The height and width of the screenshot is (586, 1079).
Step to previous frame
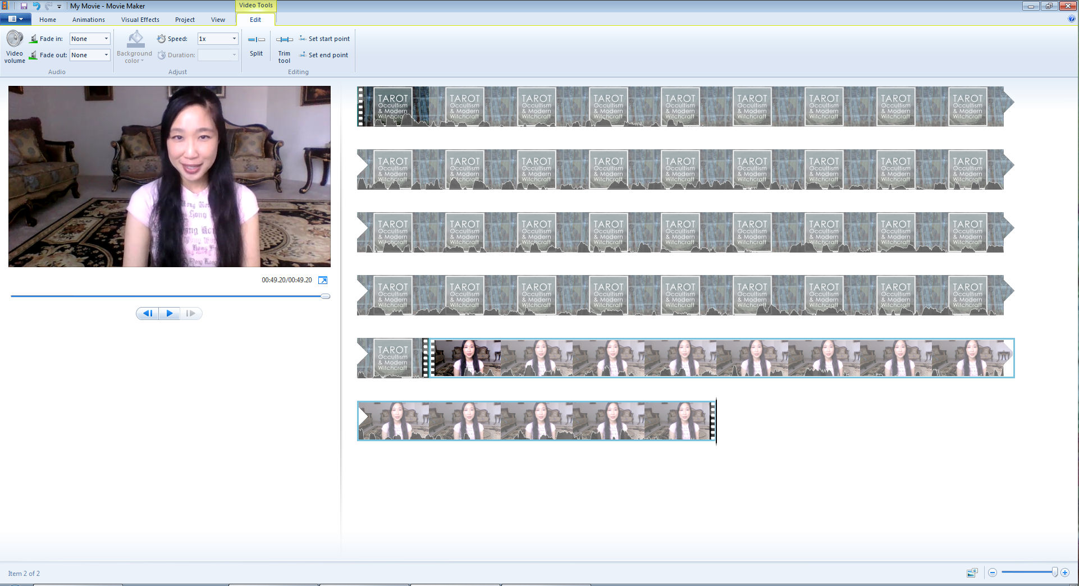(148, 313)
